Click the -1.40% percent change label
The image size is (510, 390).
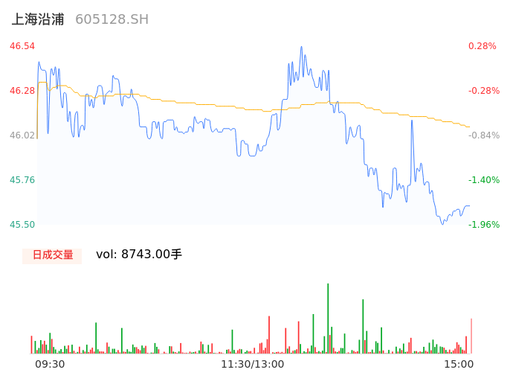click(482, 180)
